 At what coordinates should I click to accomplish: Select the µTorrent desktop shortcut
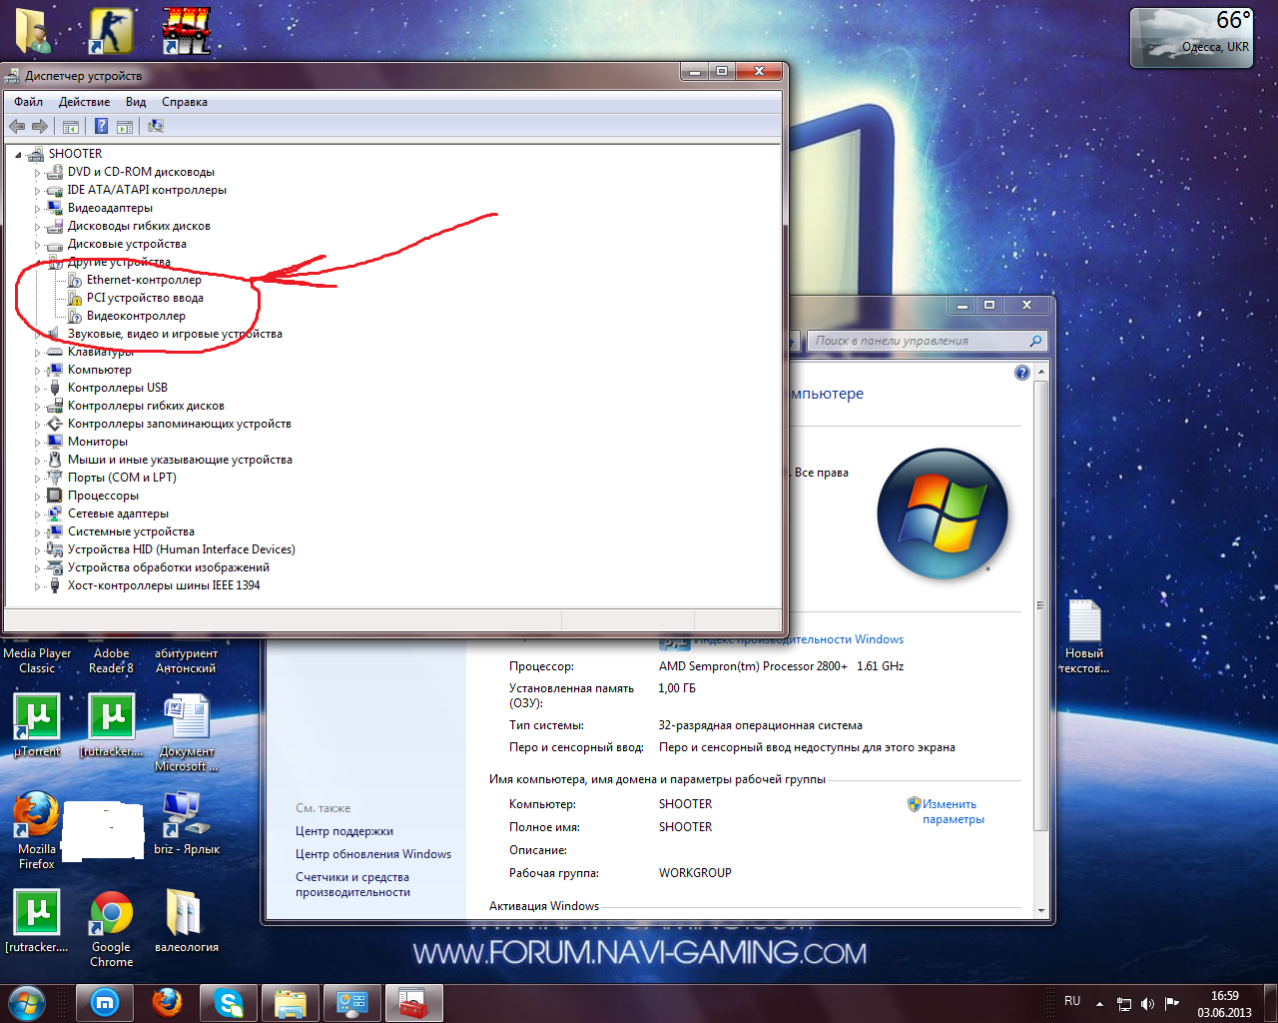click(37, 725)
